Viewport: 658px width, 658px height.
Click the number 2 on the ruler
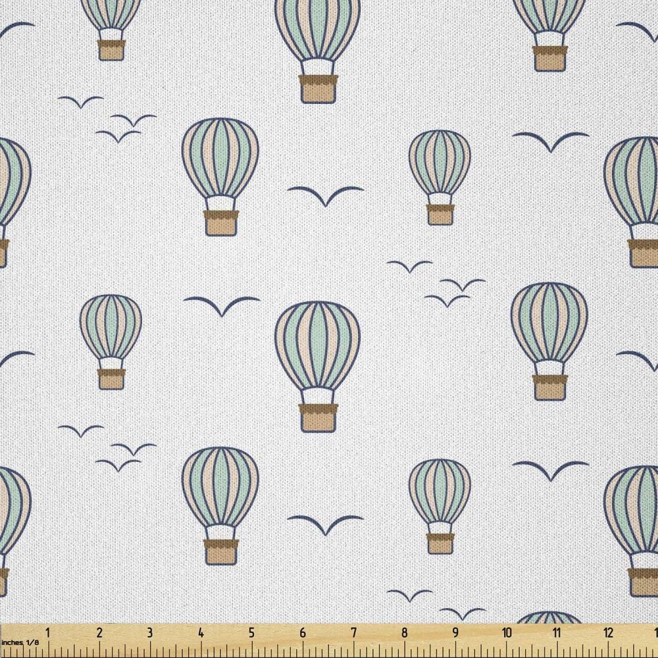coord(99,632)
